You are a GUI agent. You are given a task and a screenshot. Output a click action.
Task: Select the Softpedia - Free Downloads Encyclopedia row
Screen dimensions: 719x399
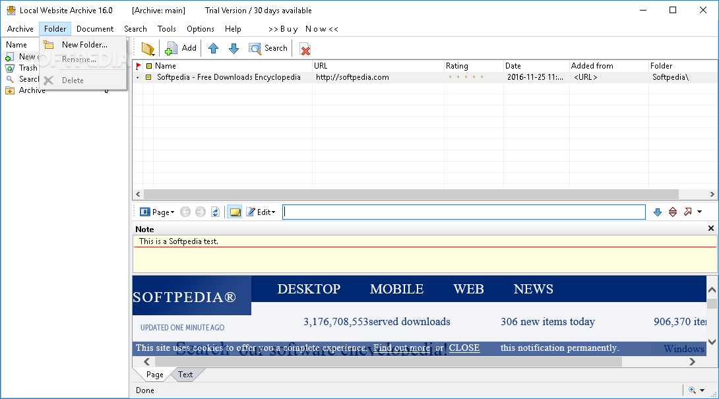425,77
